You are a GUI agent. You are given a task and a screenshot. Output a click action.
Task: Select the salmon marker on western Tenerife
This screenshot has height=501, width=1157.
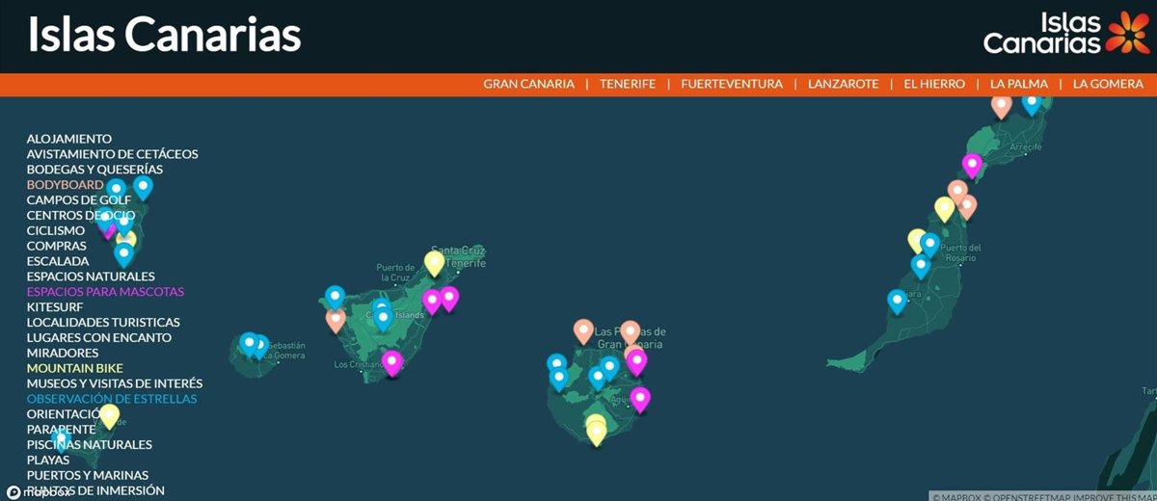click(x=336, y=319)
